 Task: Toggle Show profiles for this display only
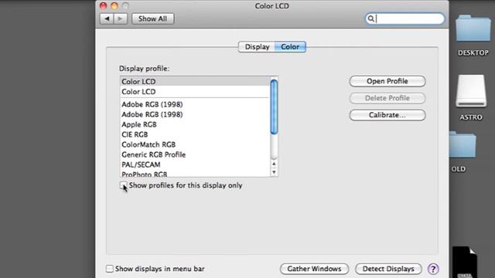tap(124, 185)
